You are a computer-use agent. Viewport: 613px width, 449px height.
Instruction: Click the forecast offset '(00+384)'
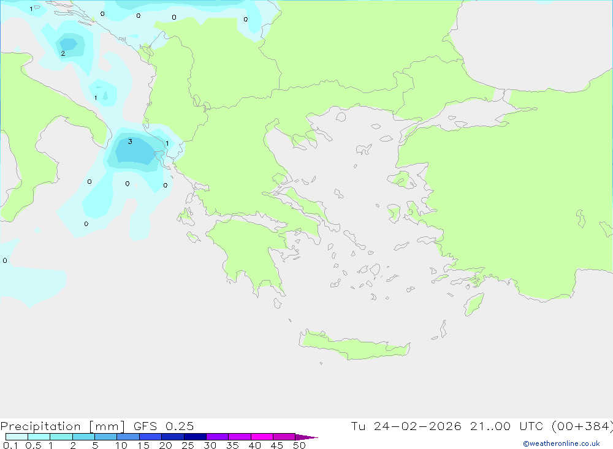click(x=582, y=426)
